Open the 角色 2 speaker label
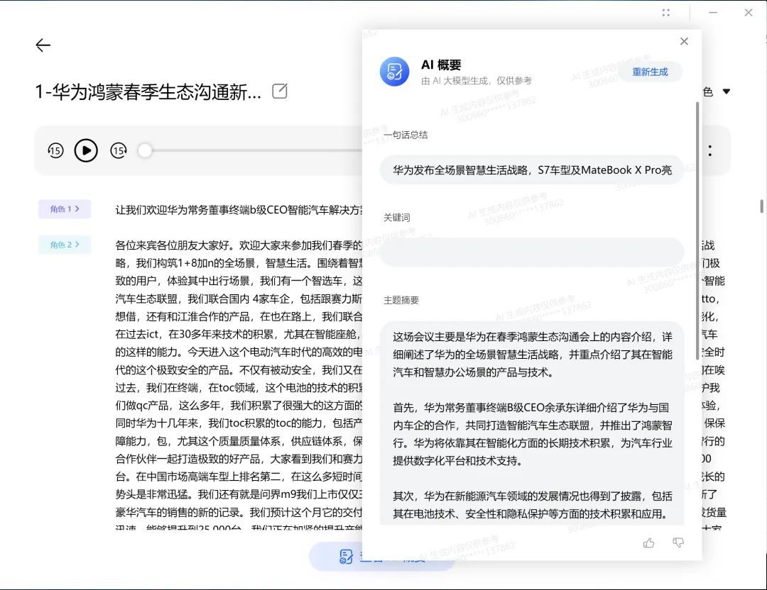This screenshot has width=767, height=590. click(65, 245)
